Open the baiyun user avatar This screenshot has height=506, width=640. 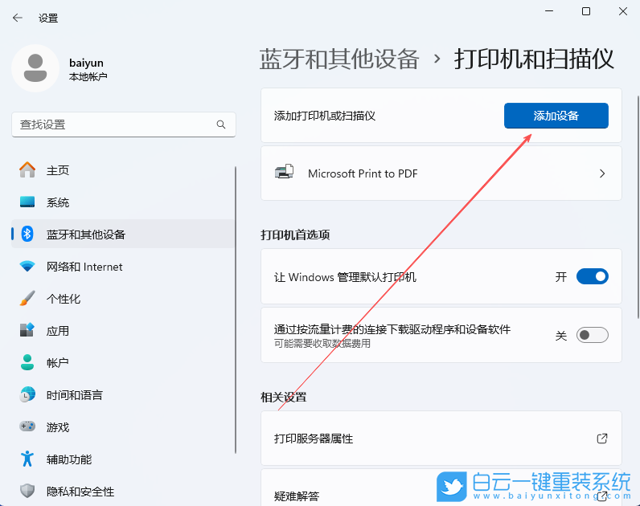[x=35, y=68]
